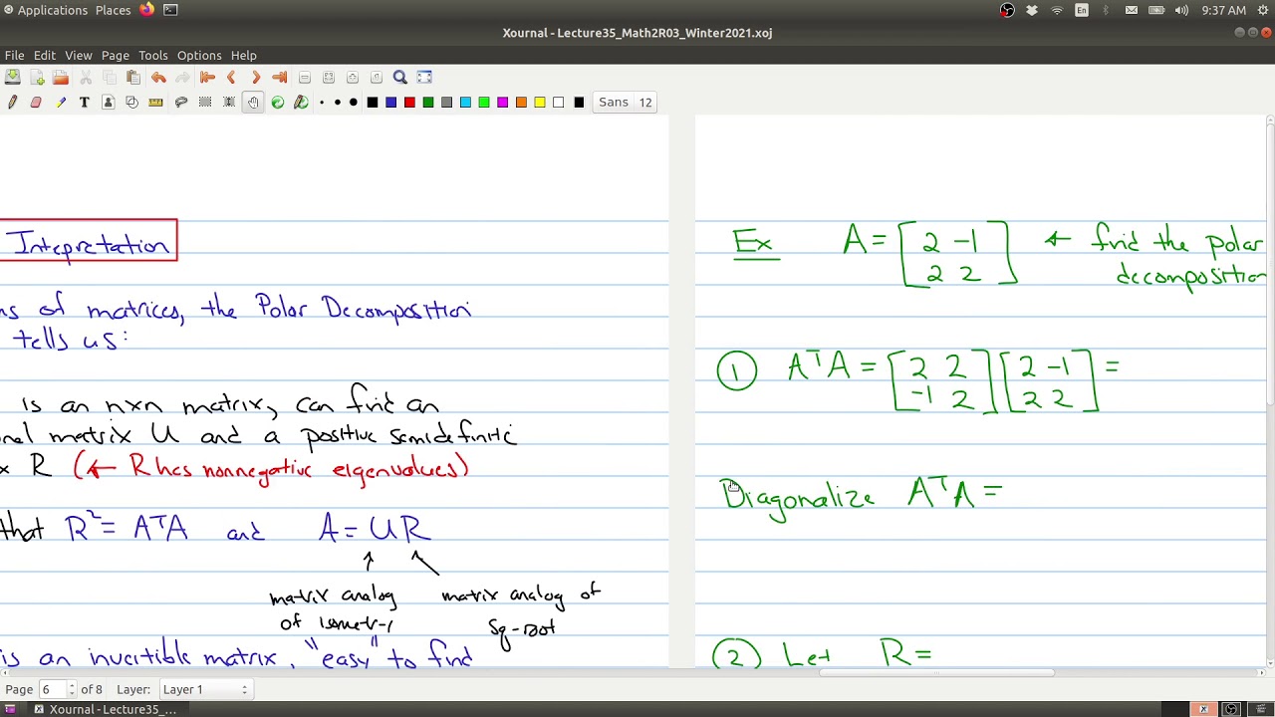This screenshot has width=1275, height=717.
Task: Open the Options menu
Action: [199, 56]
